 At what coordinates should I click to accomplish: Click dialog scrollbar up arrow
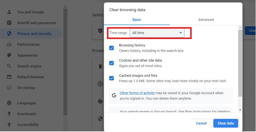click(x=240, y=28)
